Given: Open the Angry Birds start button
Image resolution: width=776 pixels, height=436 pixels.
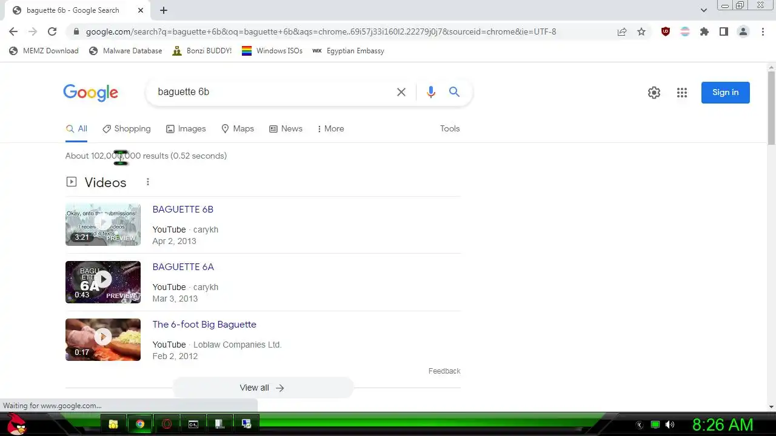Looking at the screenshot, I should (x=16, y=424).
